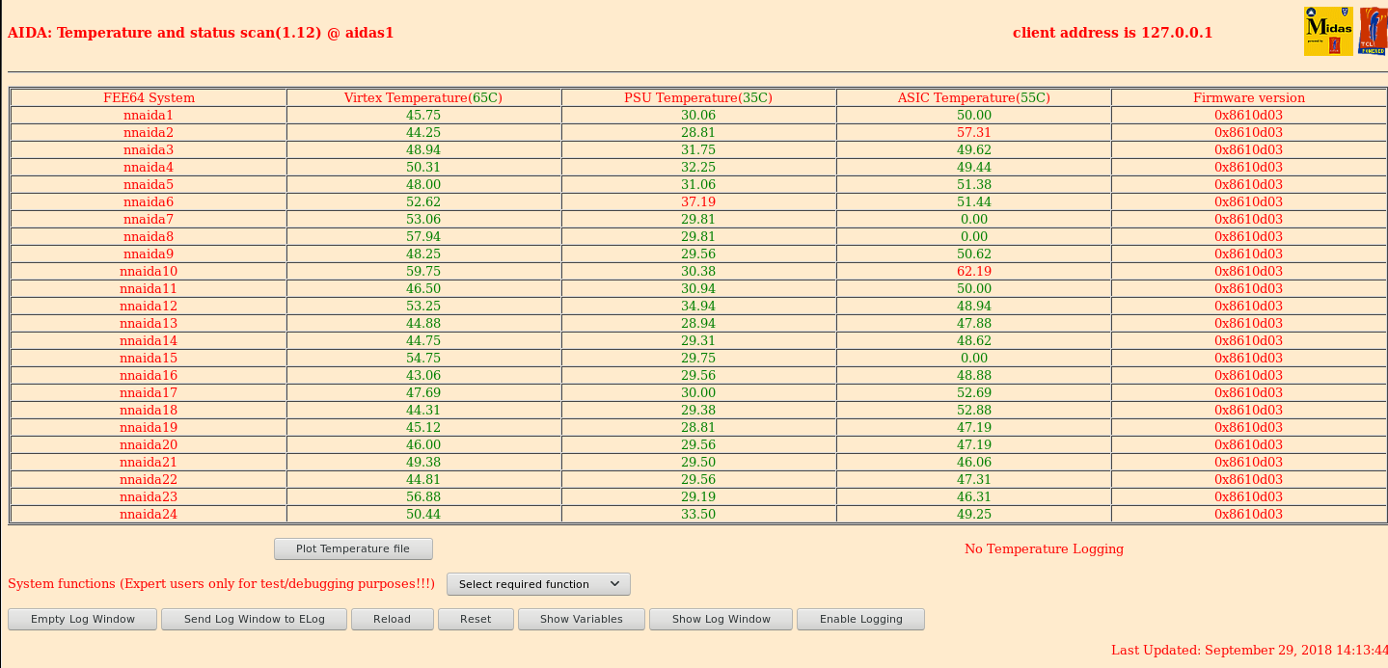This screenshot has width=1388, height=668.
Task: Click Show Log Window button
Action: (x=721, y=619)
